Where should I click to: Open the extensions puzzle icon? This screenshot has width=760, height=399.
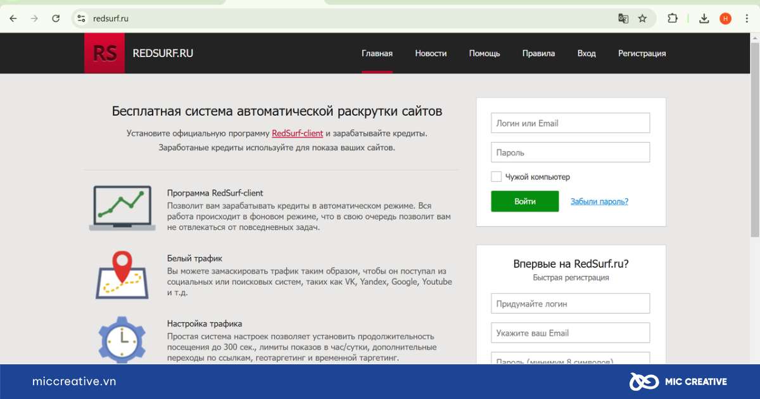point(673,18)
